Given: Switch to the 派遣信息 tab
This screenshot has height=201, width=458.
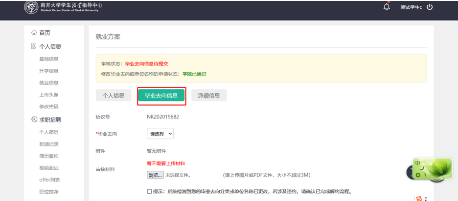Looking at the screenshot, I should (x=209, y=96).
